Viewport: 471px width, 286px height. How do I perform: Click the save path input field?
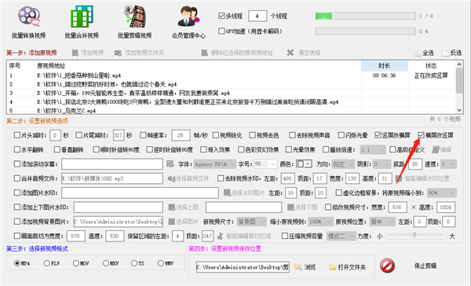point(243,267)
